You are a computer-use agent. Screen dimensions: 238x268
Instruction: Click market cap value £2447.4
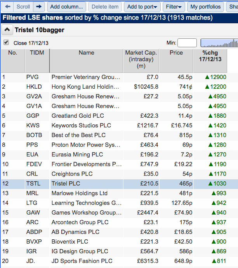[x=148, y=213]
